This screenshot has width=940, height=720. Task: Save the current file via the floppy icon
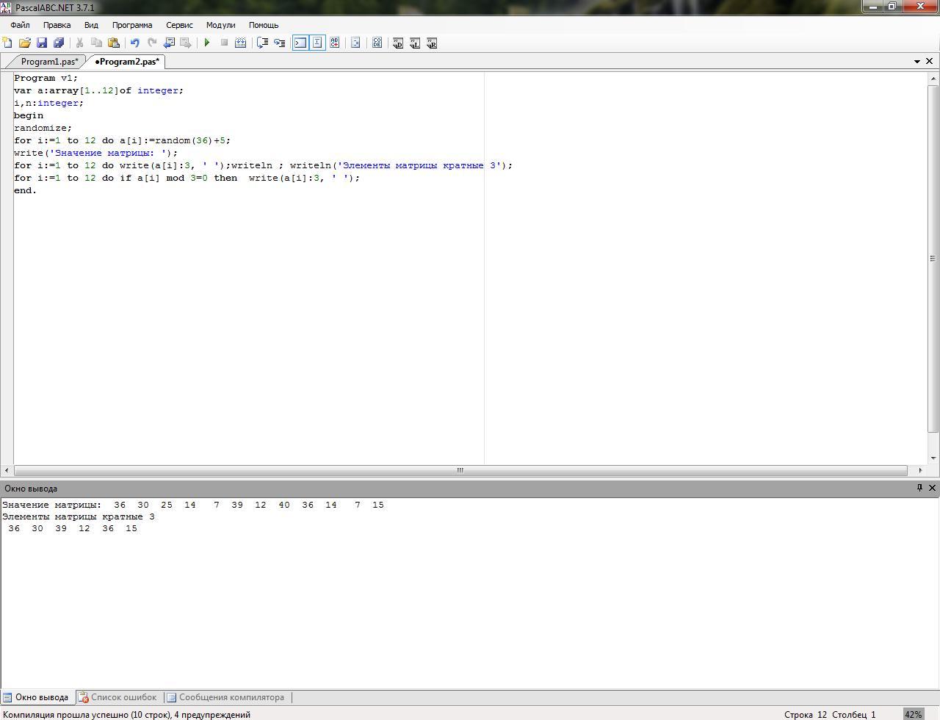(42, 43)
